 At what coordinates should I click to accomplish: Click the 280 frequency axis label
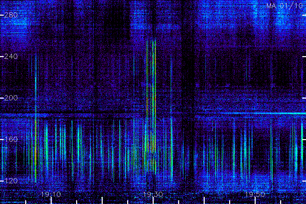coord(11,15)
